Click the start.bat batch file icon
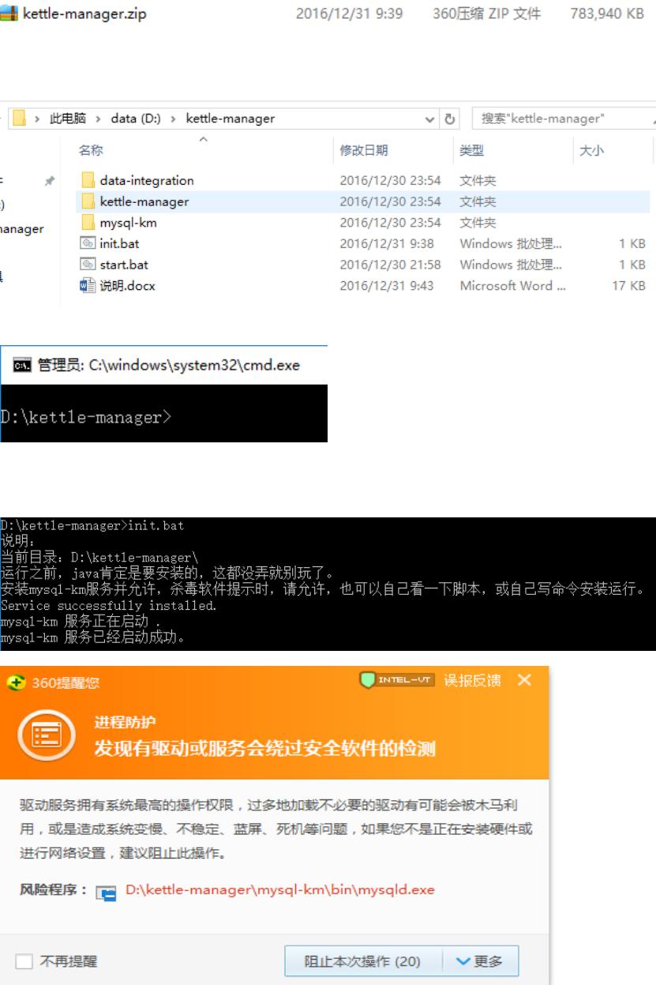656x985 pixels. pyautogui.click(x=89, y=265)
